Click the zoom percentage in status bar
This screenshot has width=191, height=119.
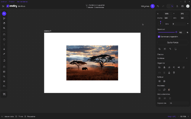tap(183, 116)
